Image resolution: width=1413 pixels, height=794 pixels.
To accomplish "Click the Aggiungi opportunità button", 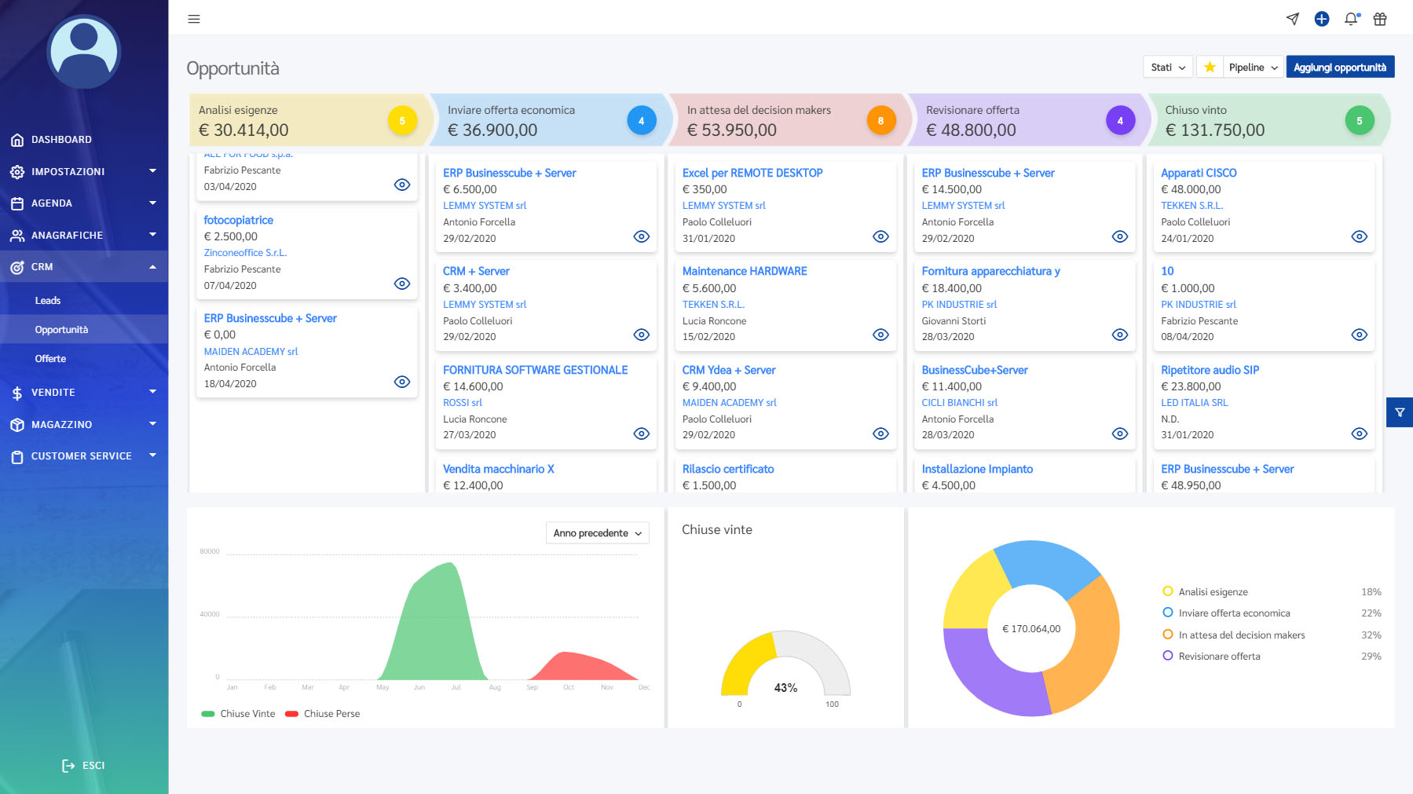I will [1340, 68].
